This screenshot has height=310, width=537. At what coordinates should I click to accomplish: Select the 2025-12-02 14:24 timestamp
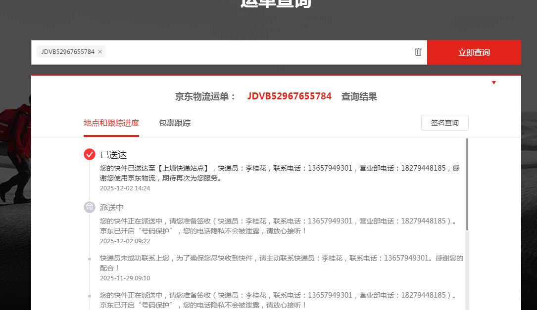[x=125, y=188]
